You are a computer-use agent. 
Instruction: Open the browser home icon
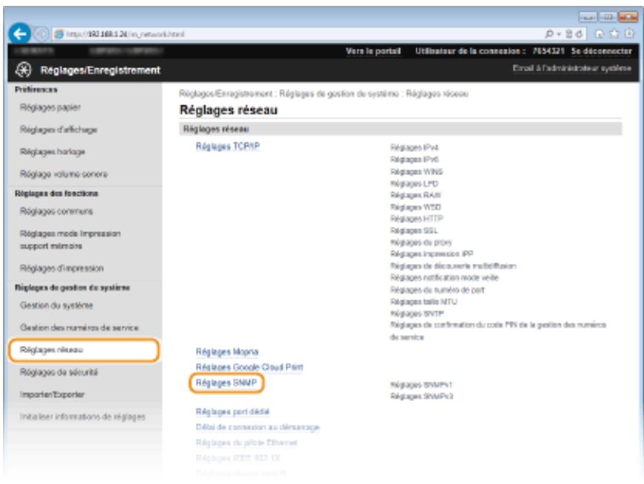click(x=599, y=34)
